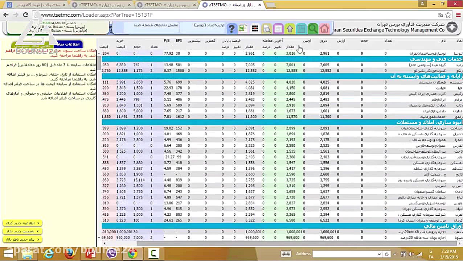Viewport: 463px width, 261px height.
Task: Open the Chrome menu icon
Action: click(x=458, y=15)
